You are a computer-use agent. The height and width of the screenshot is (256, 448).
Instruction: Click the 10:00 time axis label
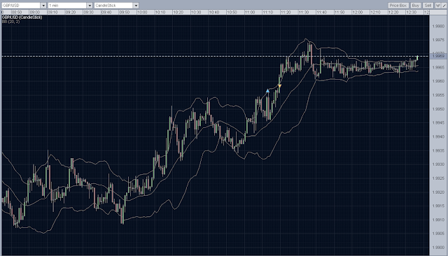142,13
